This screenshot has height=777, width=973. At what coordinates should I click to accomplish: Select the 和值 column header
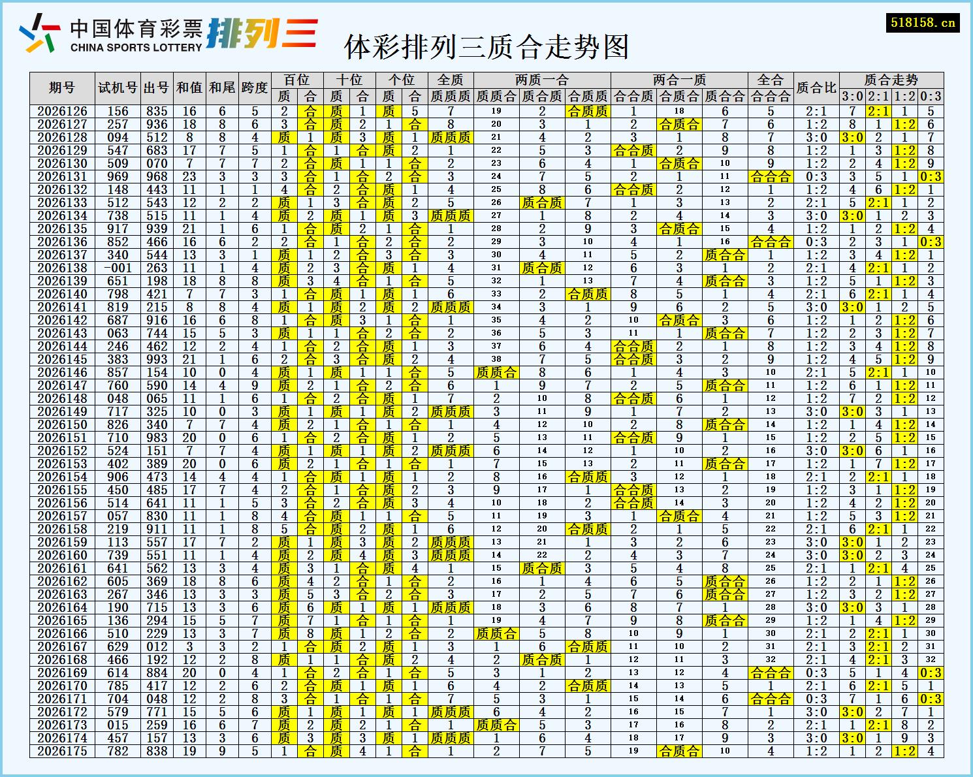click(189, 88)
